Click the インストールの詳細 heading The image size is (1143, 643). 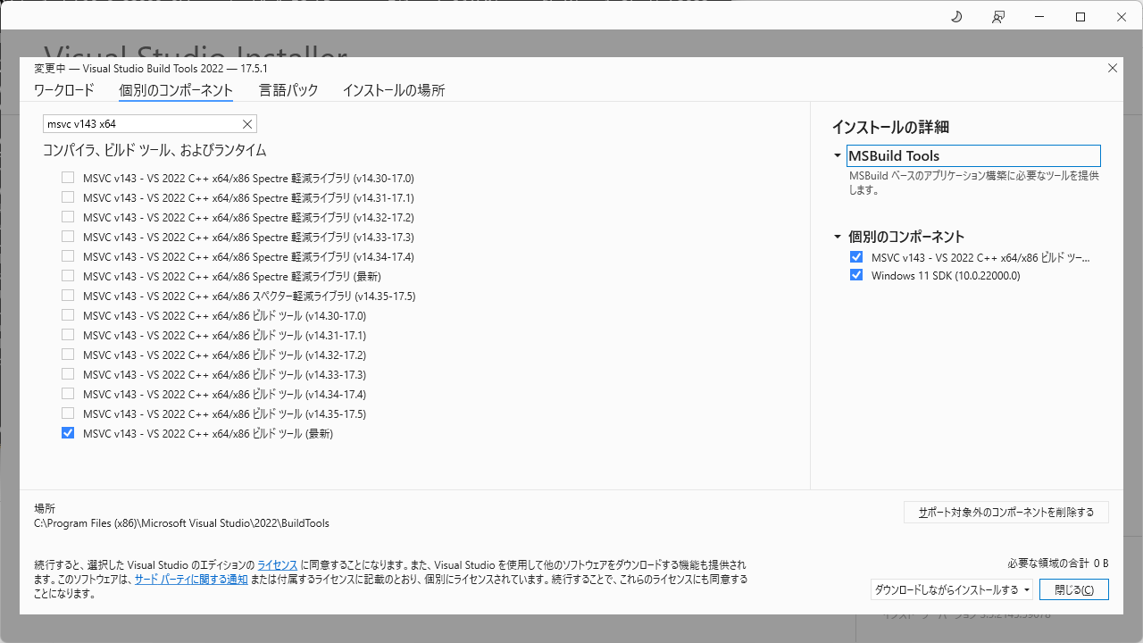click(889, 127)
